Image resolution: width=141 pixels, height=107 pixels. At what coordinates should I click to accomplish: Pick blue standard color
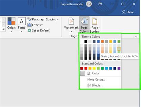click(111, 68)
